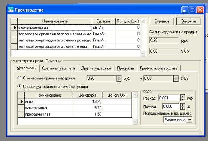Open the Сдельная зарплата tab
208x141 pixels.
click(x=59, y=68)
